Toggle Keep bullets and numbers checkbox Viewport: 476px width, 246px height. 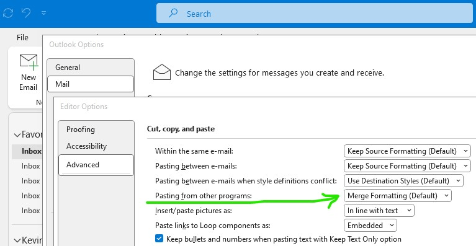coord(159,239)
